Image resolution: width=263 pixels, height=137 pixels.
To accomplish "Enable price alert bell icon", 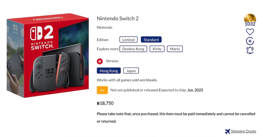I will tap(250, 50).
